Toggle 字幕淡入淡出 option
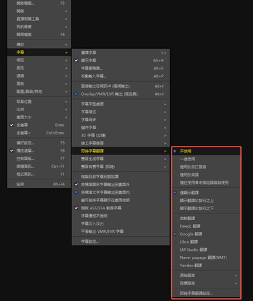 [121, 223]
